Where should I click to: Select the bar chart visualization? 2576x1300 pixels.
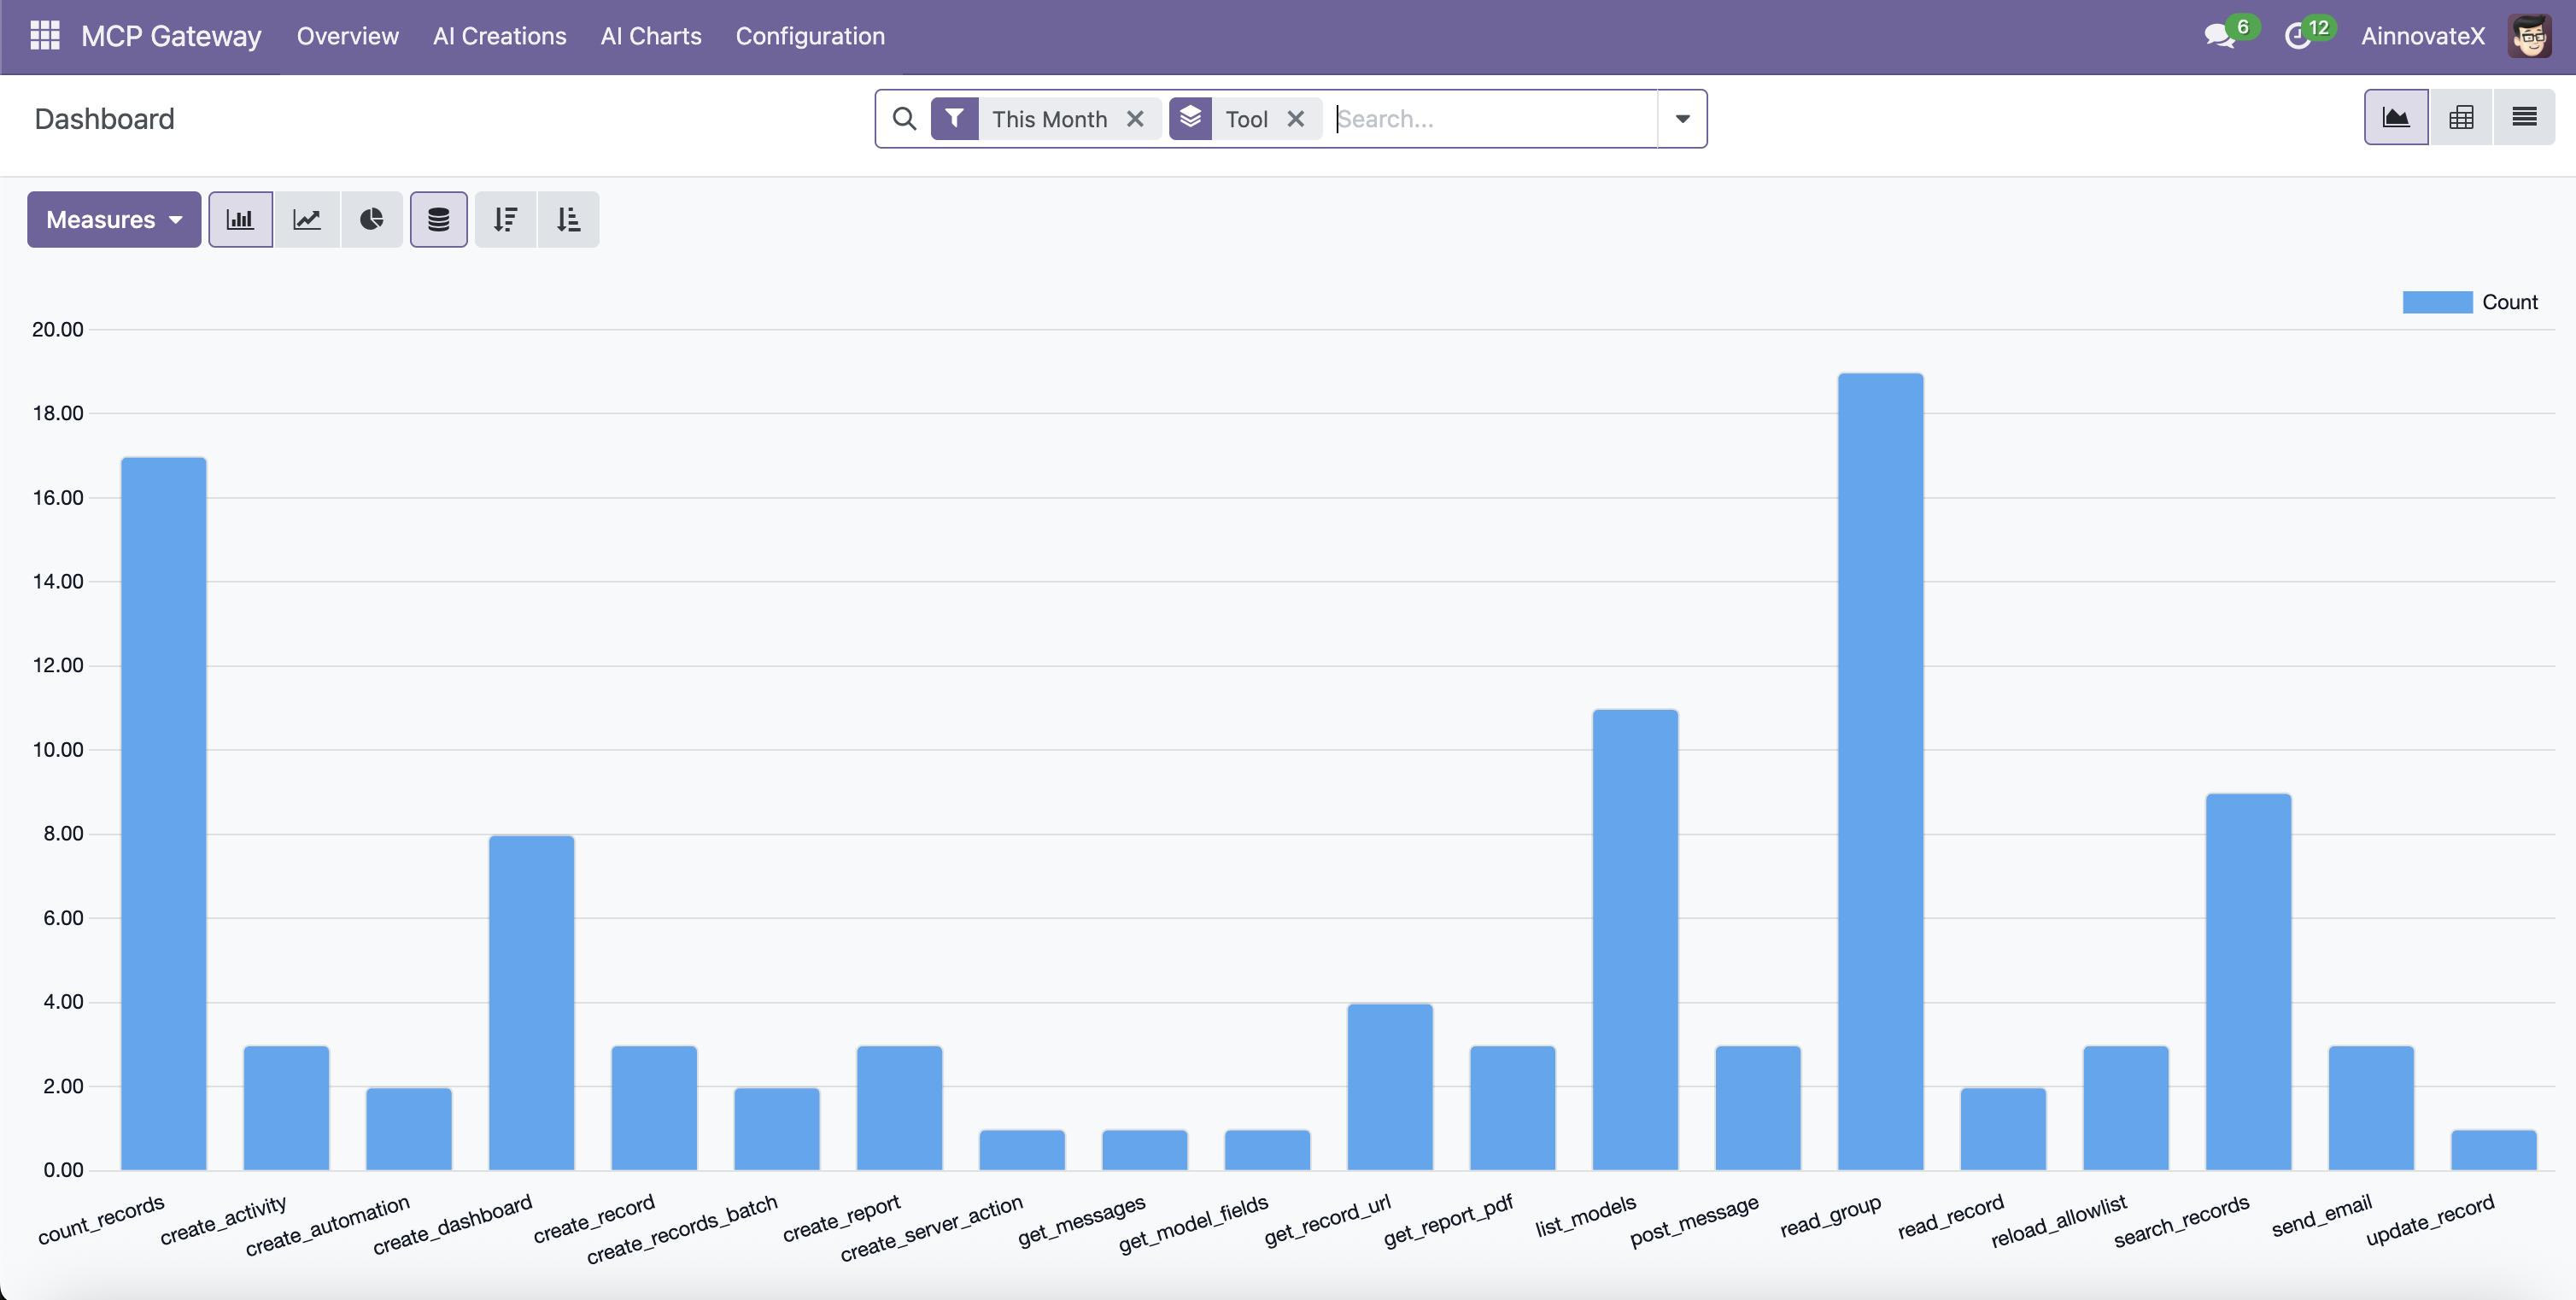(240, 219)
